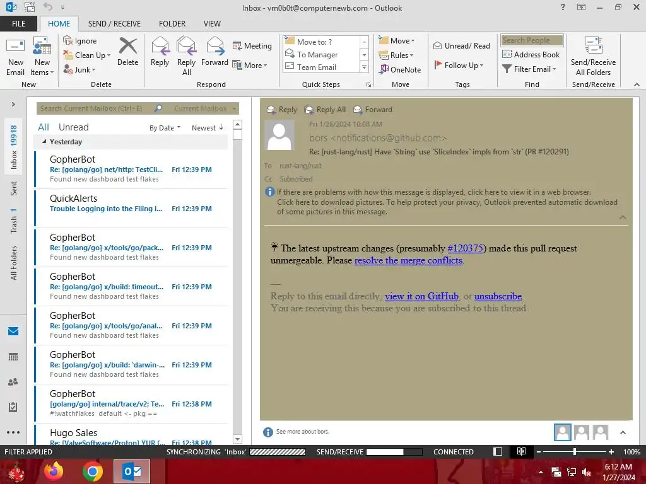Open the #120375 link
646x484 pixels.
465,248
